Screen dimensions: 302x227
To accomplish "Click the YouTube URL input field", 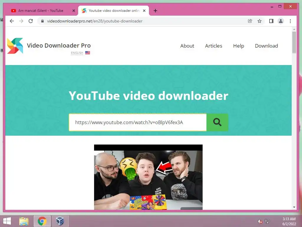I will (x=138, y=122).
